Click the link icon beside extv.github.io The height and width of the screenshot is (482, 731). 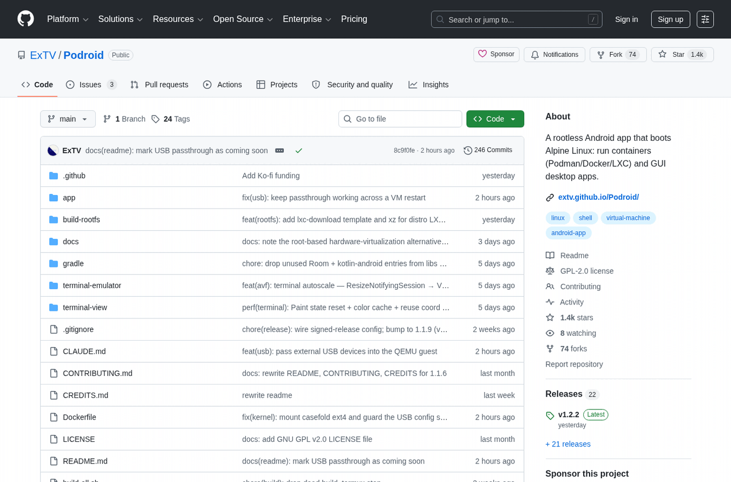550,198
